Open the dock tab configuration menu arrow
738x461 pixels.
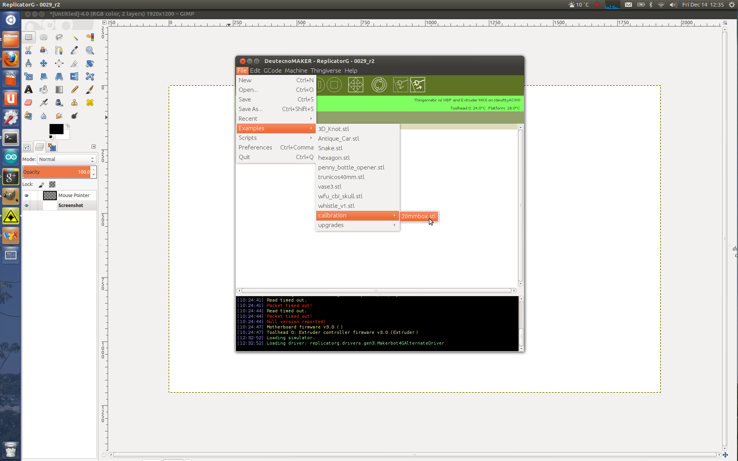(93, 147)
